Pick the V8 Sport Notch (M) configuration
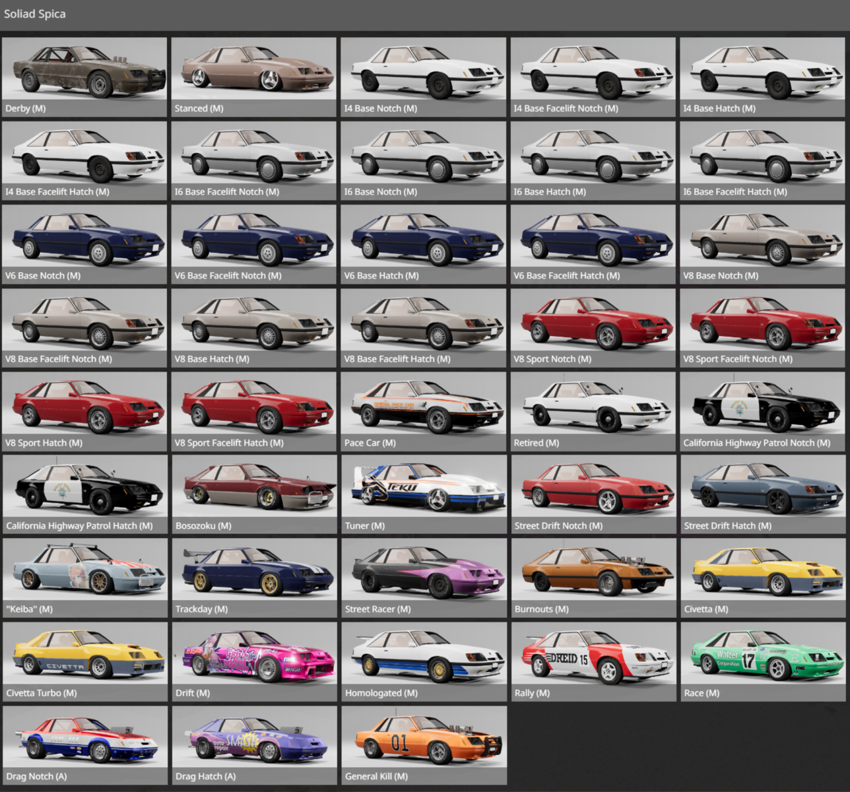 pyautogui.click(x=593, y=327)
